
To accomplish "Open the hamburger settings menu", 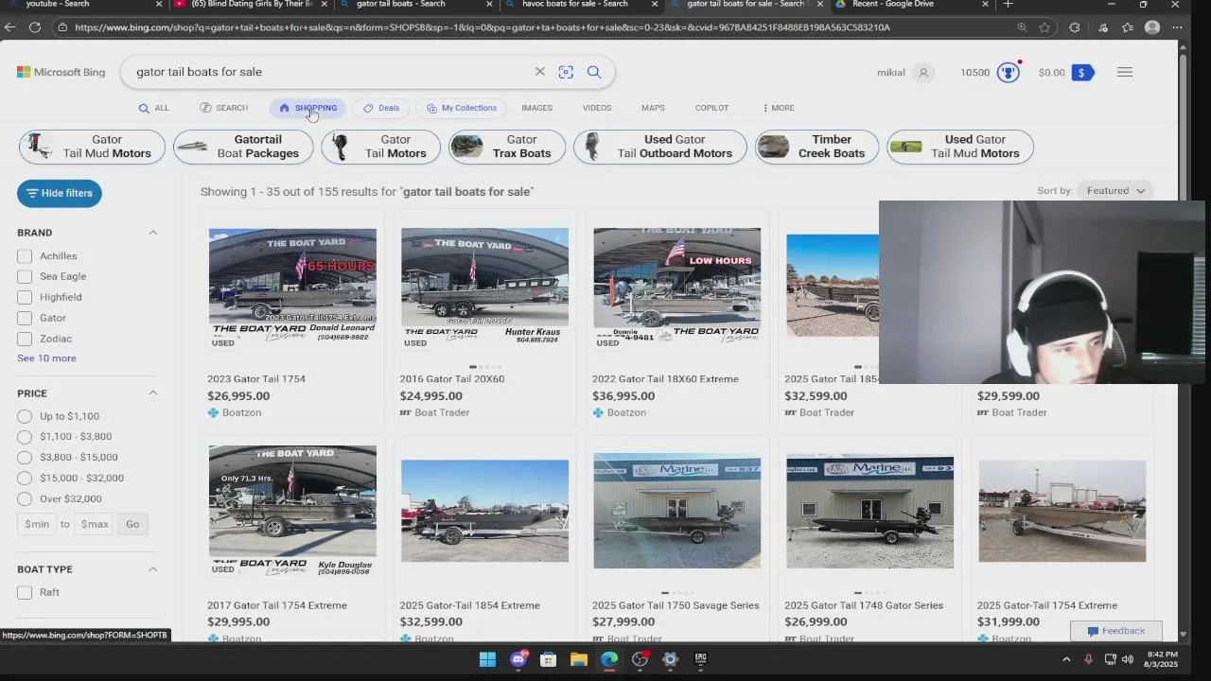I will (x=1125, y=72).
